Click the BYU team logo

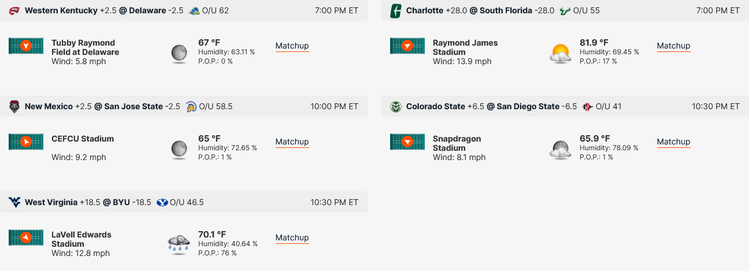(x=162, y=202)
